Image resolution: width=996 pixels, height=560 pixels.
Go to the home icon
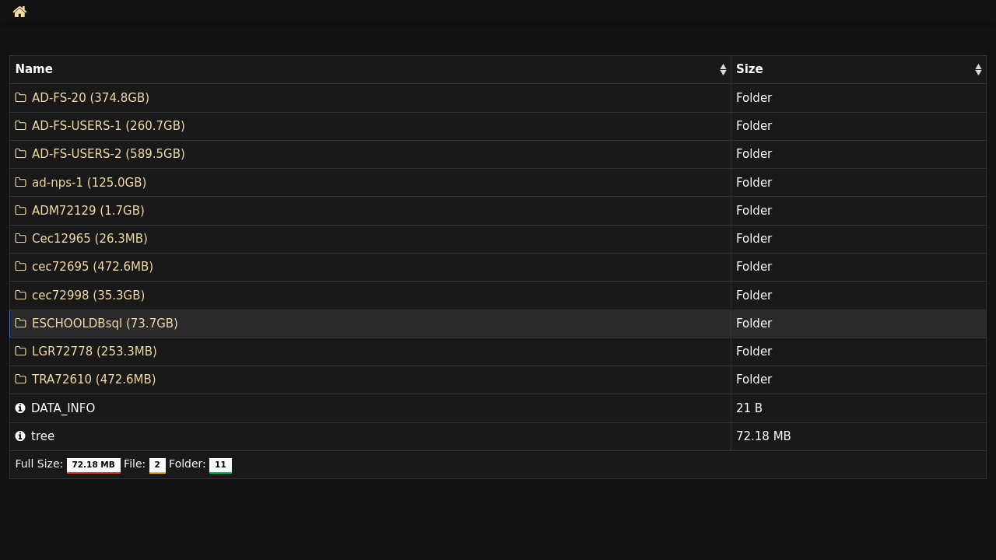(x=19, y=12)
